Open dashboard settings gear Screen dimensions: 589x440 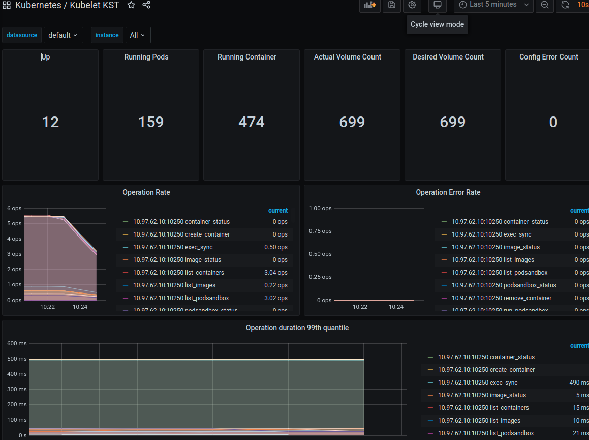coord(412,5)
